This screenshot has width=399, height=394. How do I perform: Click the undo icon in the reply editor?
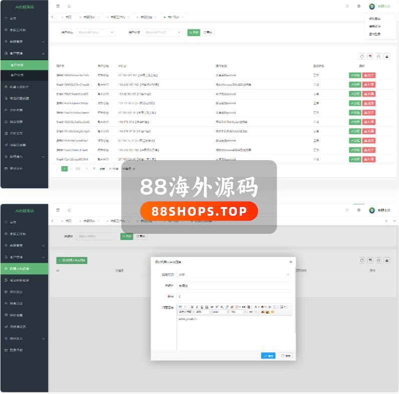pyautogui.click(x=180, y=307)
